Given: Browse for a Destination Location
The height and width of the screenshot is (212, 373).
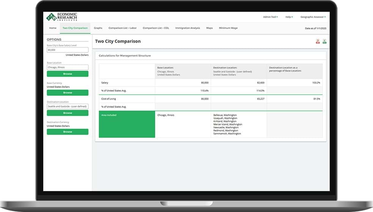Looking at the screenshot, I should [68, 113].
